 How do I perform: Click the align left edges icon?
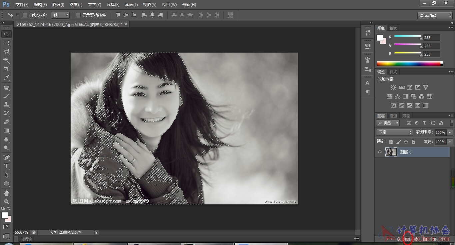pos(144,15)
